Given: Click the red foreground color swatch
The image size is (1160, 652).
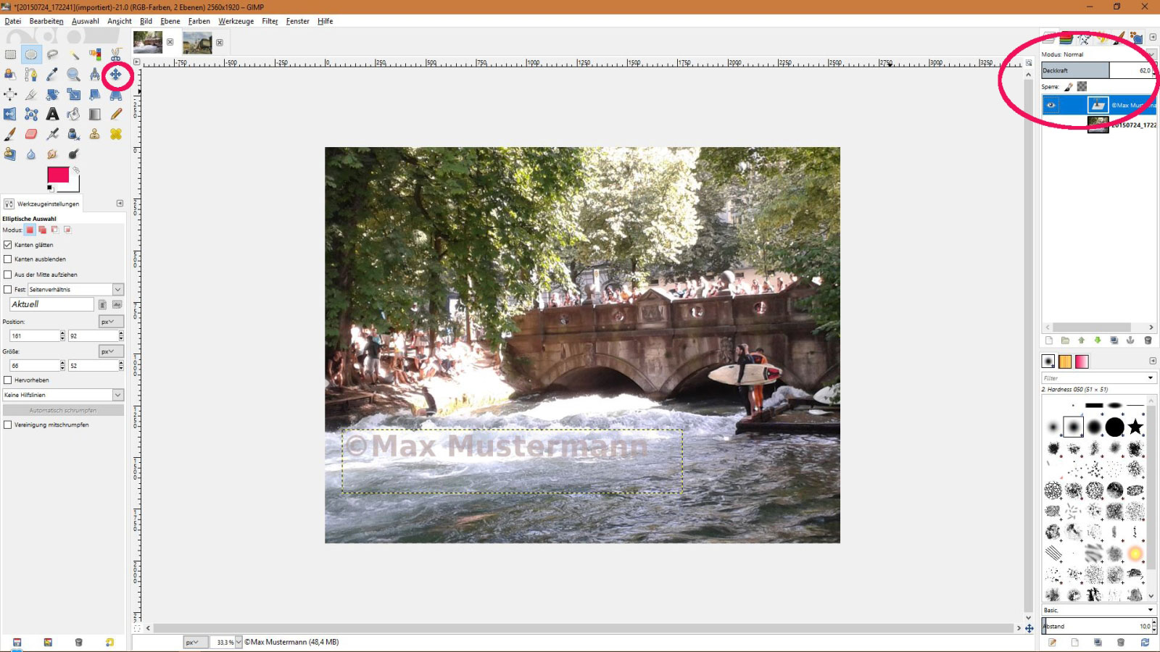Looking at the screenshot, I should pyautogui.click(x=57, y=175).
